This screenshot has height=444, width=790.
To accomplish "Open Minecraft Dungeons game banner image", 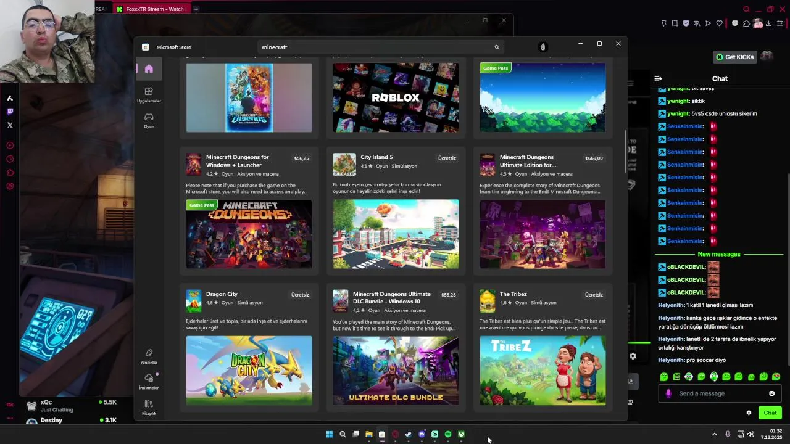I will tap(249, 234).
